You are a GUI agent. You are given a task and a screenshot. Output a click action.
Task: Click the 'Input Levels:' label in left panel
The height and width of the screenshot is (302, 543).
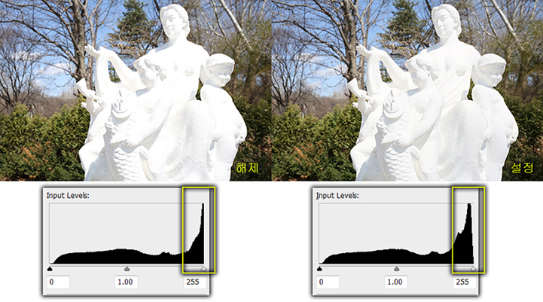68,196
